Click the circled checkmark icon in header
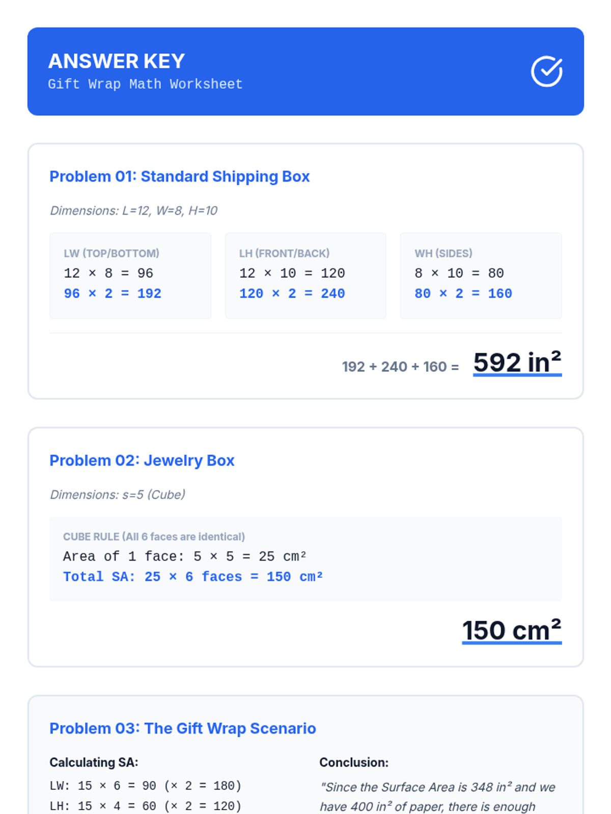Screen dimensions: 611x814 [x=546, y=72]
